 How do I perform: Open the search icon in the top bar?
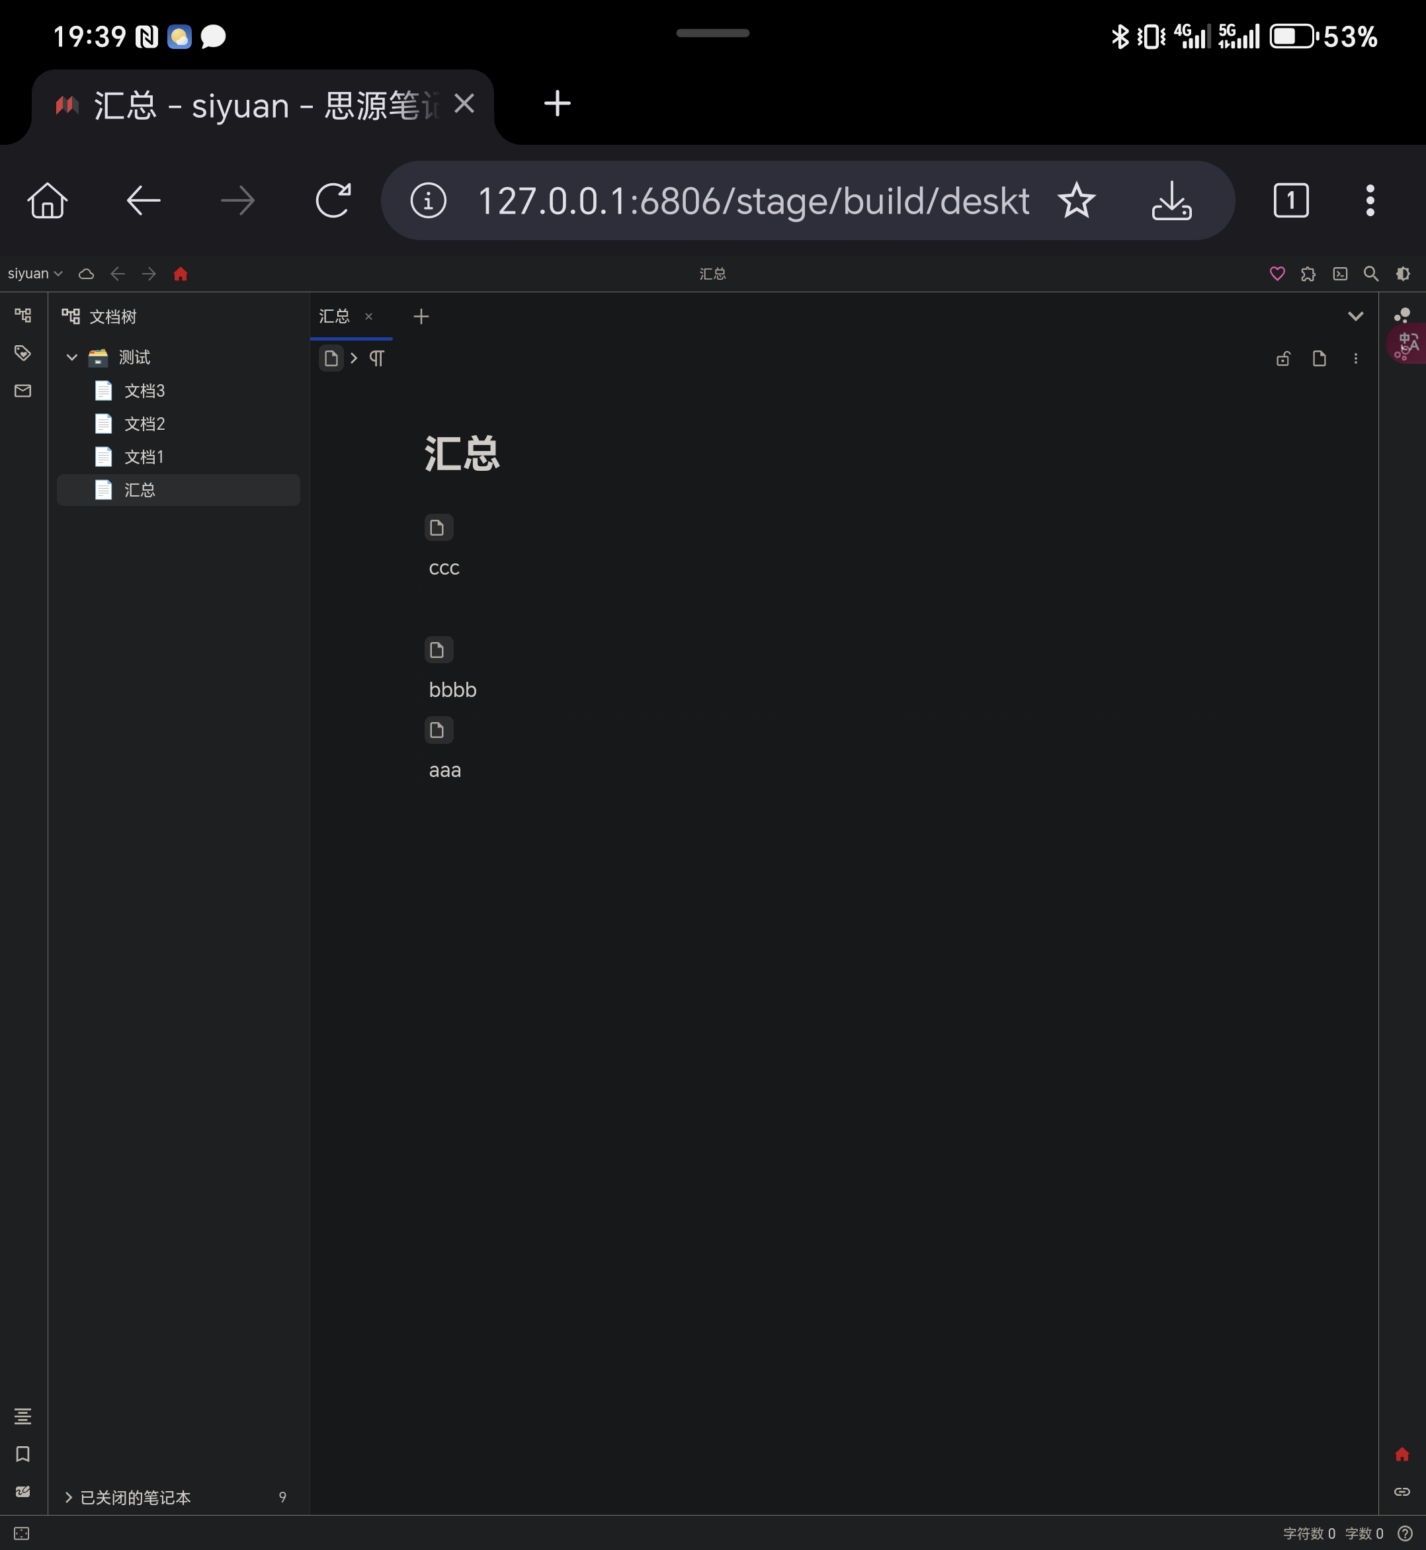tap(1372, 274)
